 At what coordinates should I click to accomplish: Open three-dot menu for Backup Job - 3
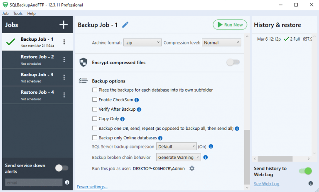pos(64,77)
